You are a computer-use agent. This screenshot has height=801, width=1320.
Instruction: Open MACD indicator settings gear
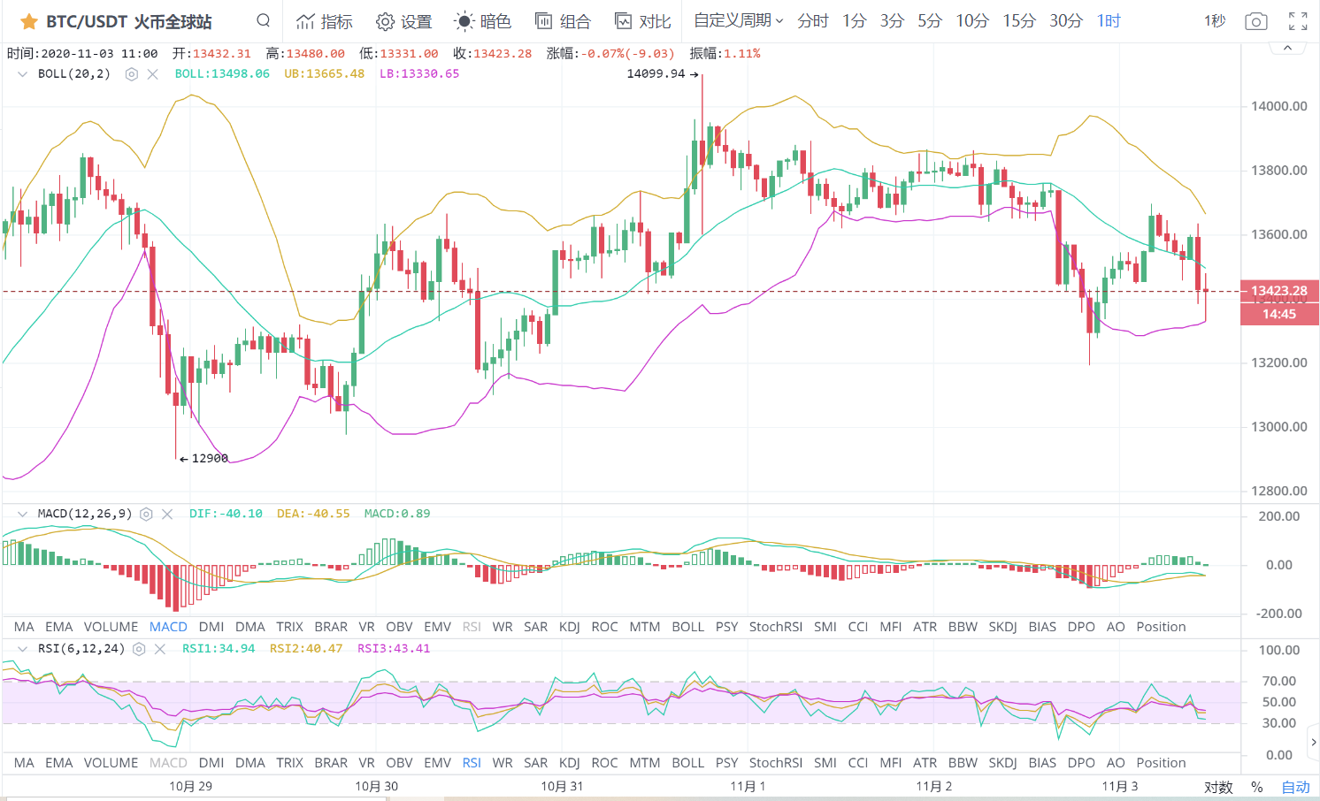(147, 514)
